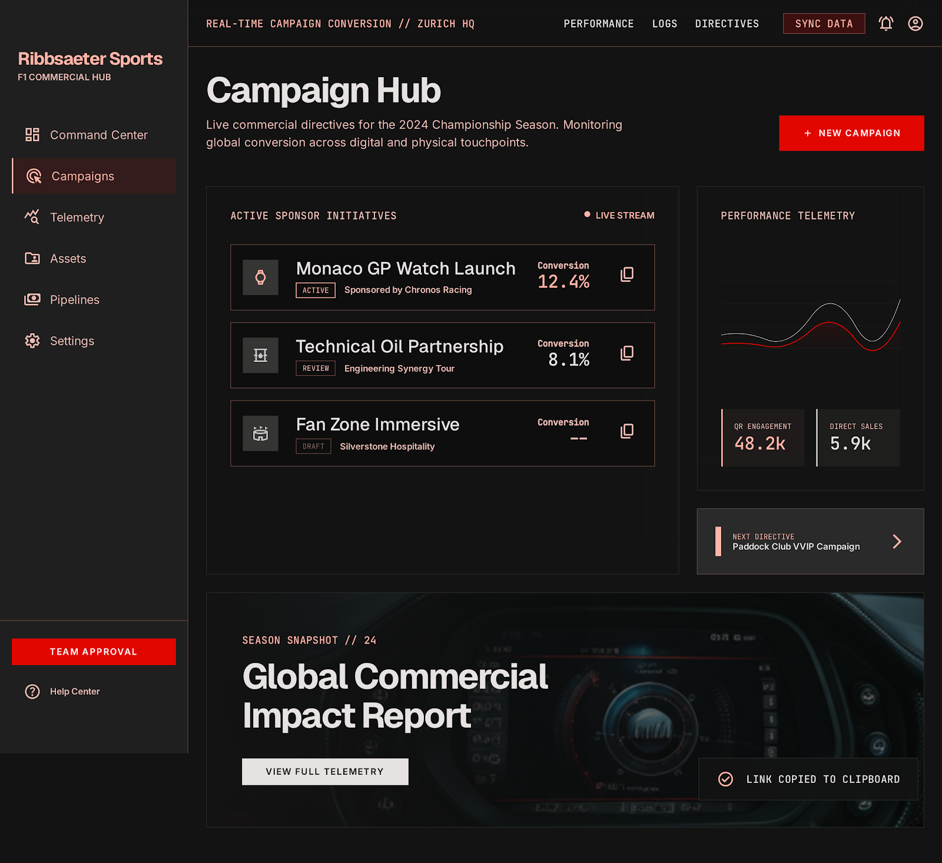Image resolution: width=942 pixels, height=863 pixels.
Task: Click the Active Sponsor Initiatives heading
Action: pos(313,216)
